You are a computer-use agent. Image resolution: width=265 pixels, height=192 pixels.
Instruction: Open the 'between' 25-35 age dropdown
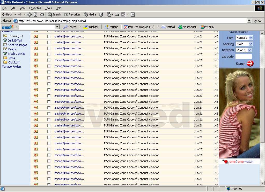(250, 50)
